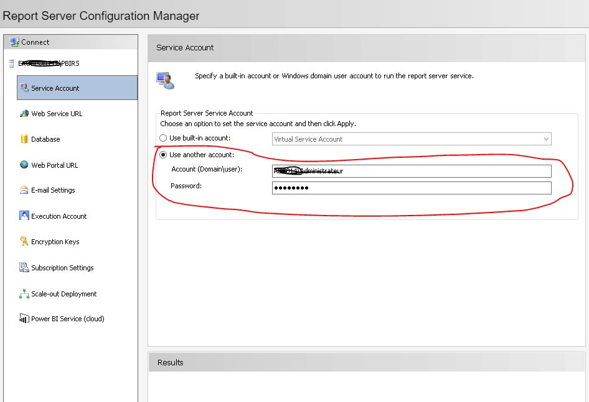Click the 'Account (Domain\user):' label
This screenshot has width=589, height=402.
[207, 169]
